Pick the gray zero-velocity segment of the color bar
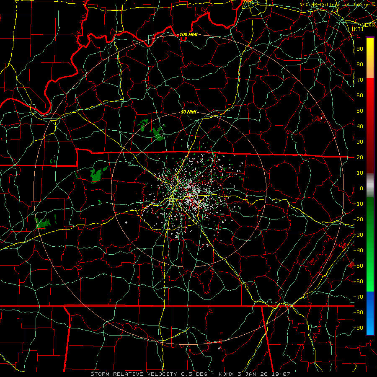The image size is (377, 377). pyautogui.click(x=370, y=185)
